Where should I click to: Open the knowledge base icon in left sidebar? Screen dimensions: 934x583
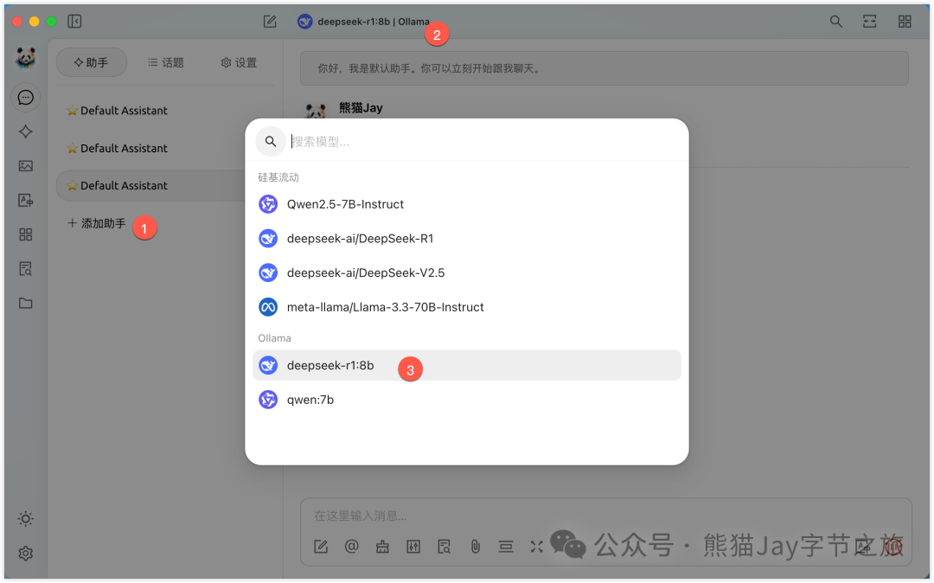(x=26, y=268)
